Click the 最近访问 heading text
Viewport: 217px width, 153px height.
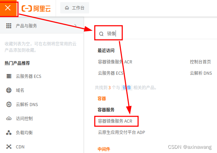point(106,50)
